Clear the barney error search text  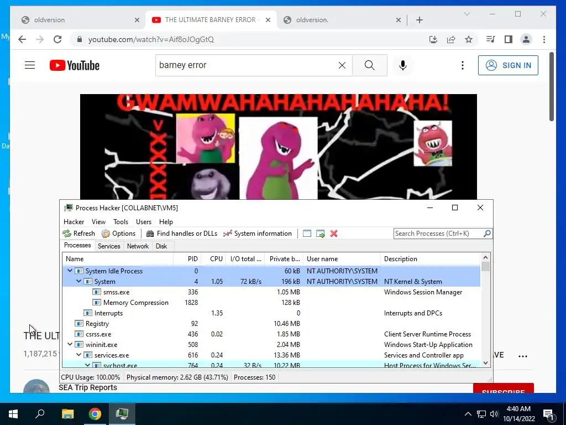point(342,65)
